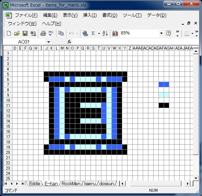Viewport: 202px width, 196px height.
Task: Run the ABC spelling check icon
Action: (51, 33)
